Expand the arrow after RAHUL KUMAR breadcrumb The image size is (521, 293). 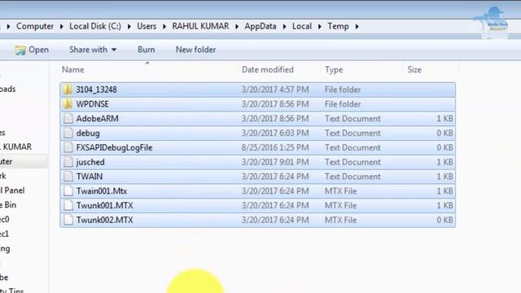point(237,26)
